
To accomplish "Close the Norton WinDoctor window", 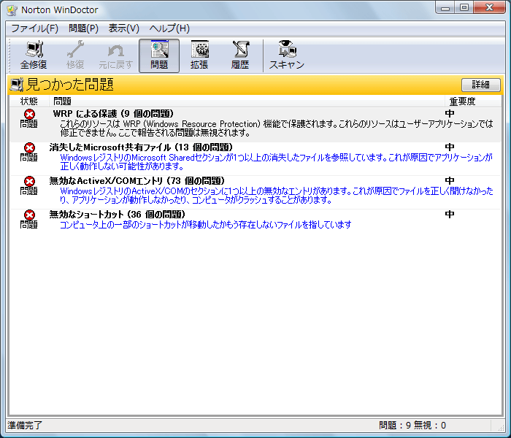I will [x=490, y=7].
